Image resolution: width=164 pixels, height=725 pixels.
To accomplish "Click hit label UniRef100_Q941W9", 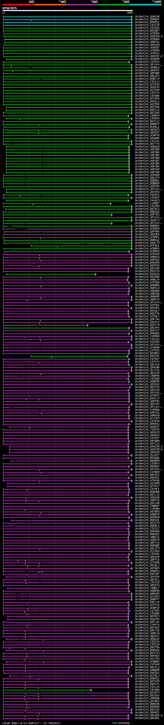I will click(147, 367).
